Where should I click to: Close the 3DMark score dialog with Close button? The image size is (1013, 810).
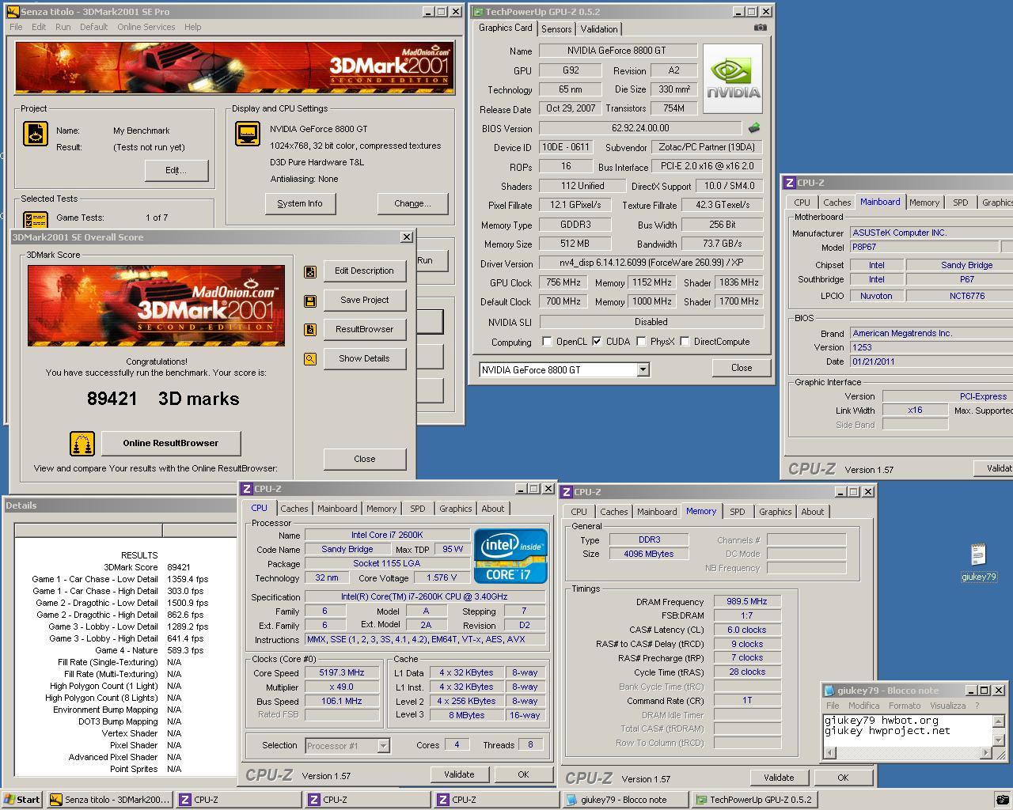365,459
